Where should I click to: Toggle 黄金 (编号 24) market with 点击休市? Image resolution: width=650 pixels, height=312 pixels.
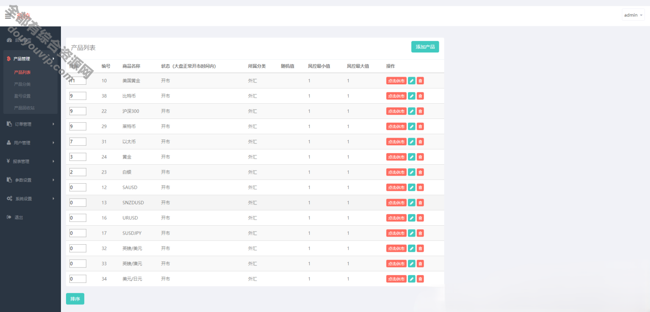396,157
